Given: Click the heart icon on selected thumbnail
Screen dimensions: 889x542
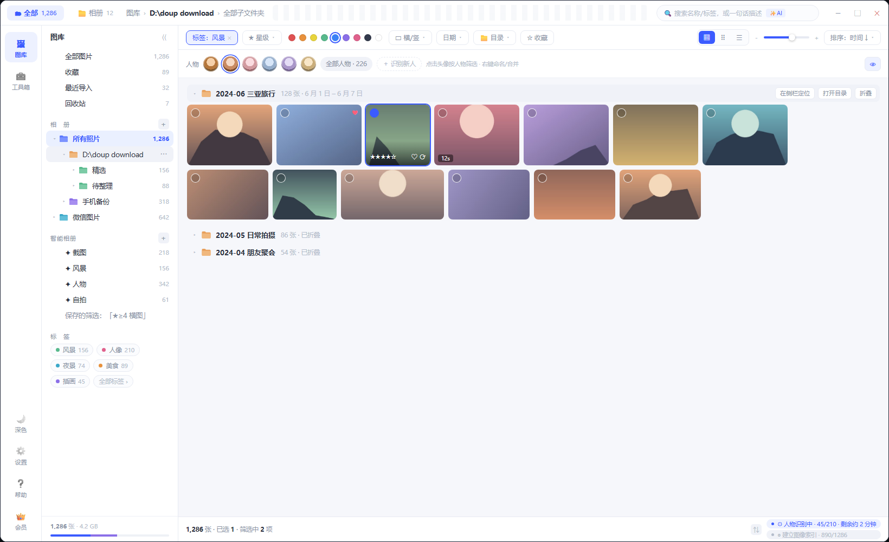Looking at the screenshot, I should tap(414, 157).
